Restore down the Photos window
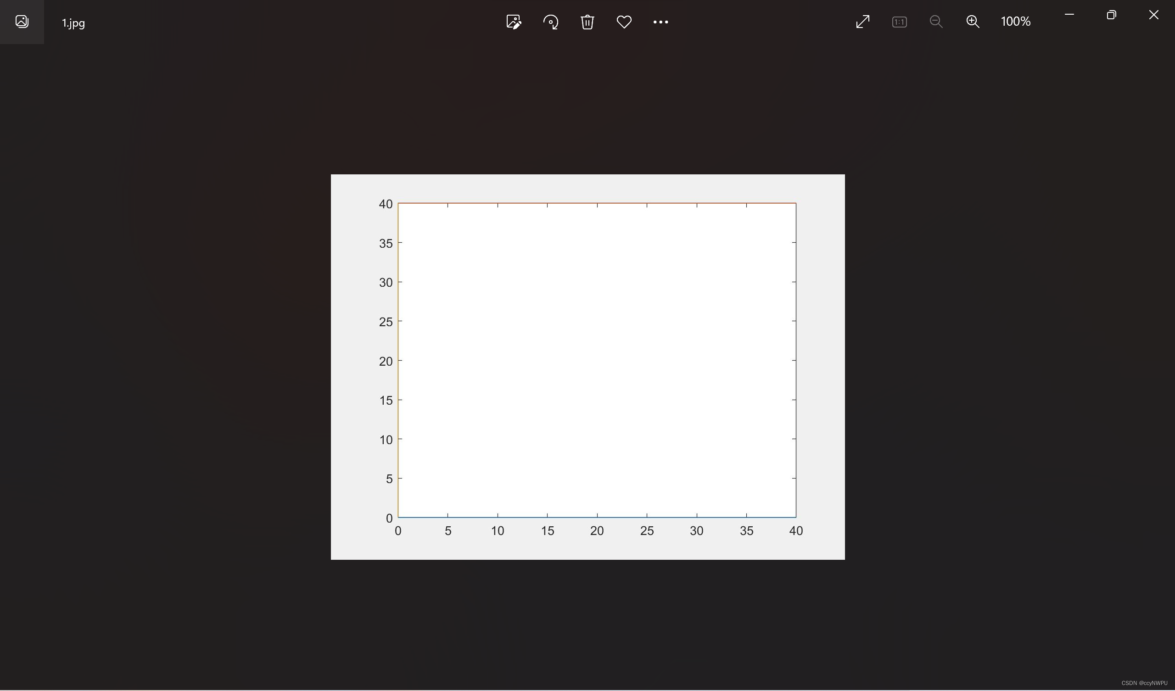Screen dimensions: 1175x691 1112,15
